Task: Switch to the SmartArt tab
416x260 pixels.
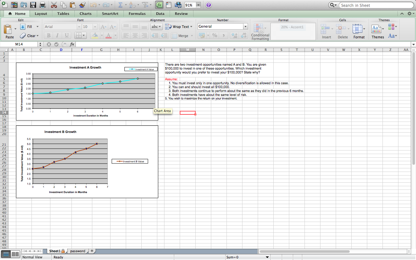Action: (110, 14)
